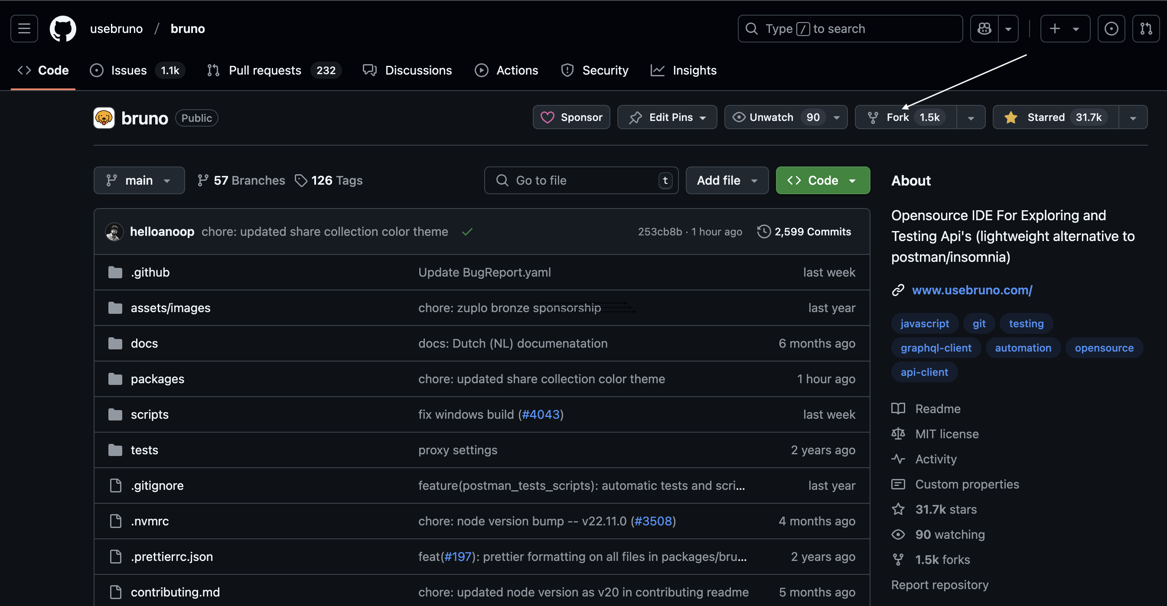Viewport: 1167px width, 606px height.
Task: Click helloanoop's avatar picture
Action: [114, 232]
